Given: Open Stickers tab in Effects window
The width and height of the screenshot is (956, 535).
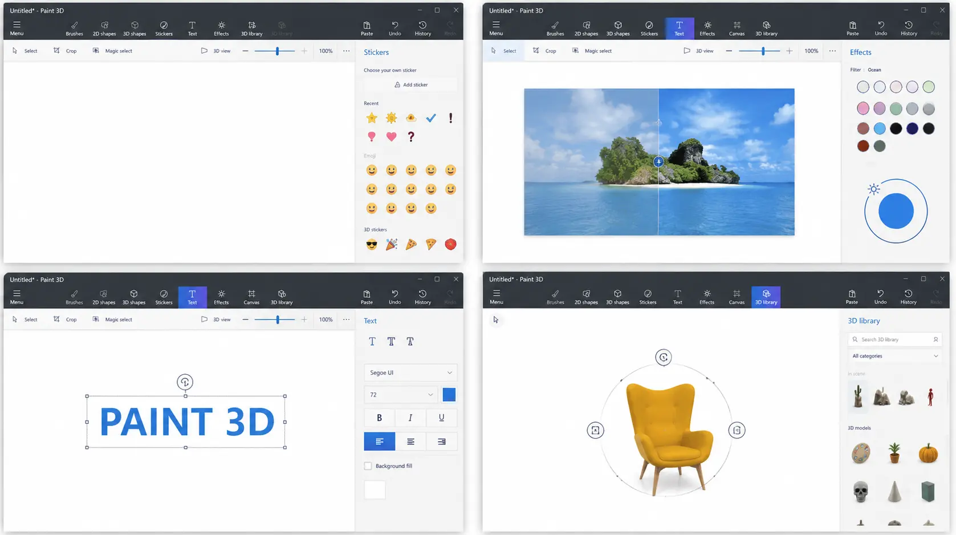Looking at the screenshot, I should pos(649,29).
